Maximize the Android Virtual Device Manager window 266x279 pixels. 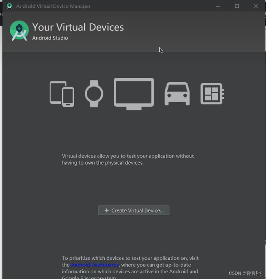click(x=237, y=6)
